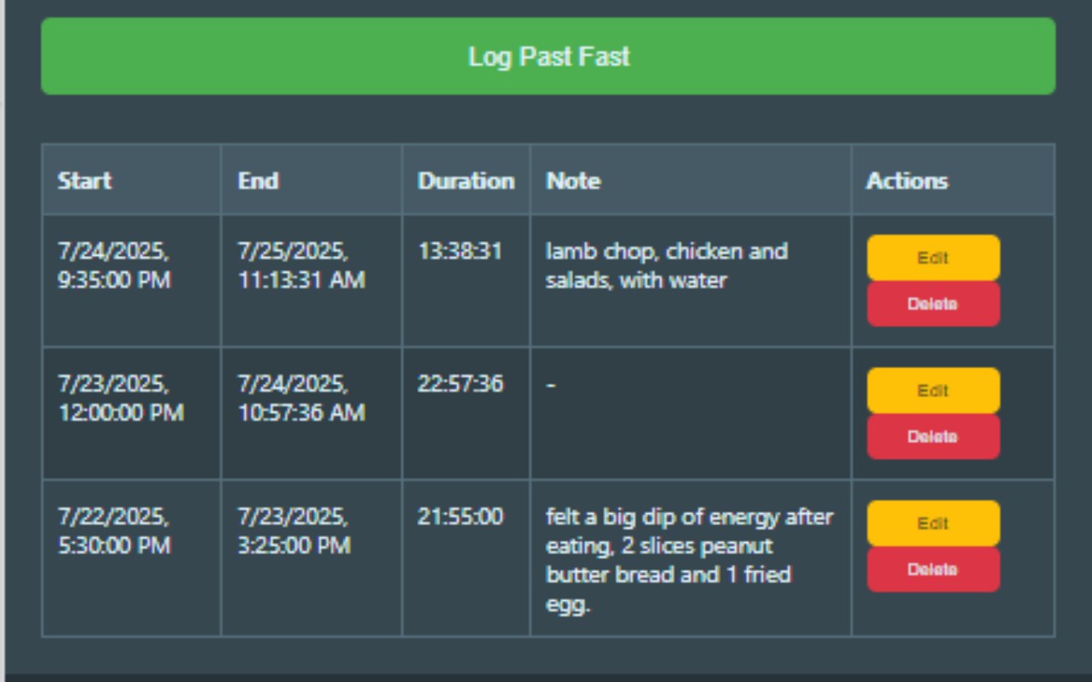Click the note about energy dip after eating

point(689,560)
